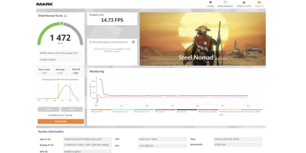The image size is (306, 153).
Task: Open the Home icon in the top navigation
Action: 211,2
